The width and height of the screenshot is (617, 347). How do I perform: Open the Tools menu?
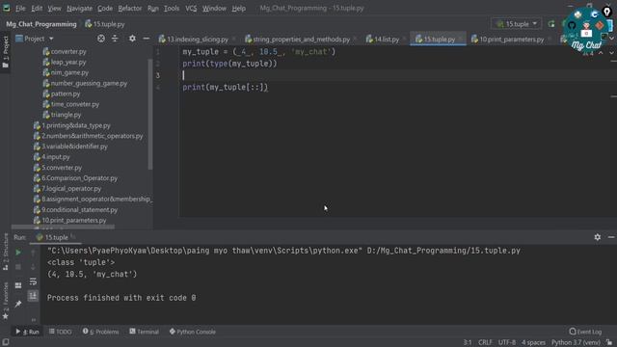click(x=172, y=8)
